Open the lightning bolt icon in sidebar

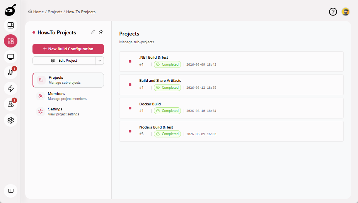11,88
